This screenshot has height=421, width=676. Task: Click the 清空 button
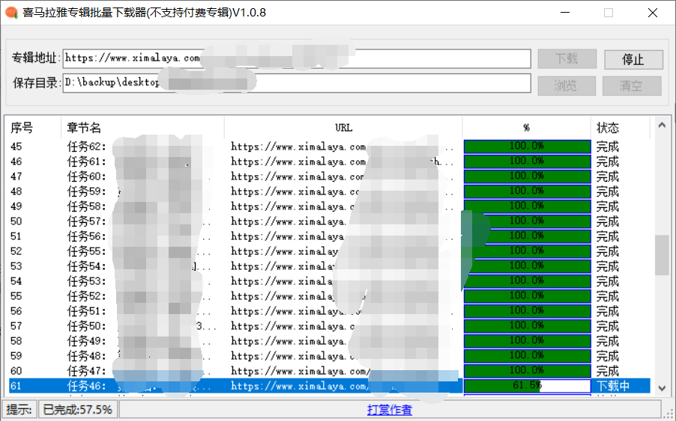(x=632, y=85)
